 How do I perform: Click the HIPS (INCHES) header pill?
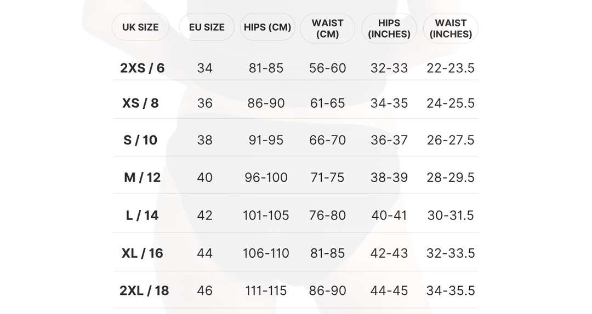coord(389,28)
